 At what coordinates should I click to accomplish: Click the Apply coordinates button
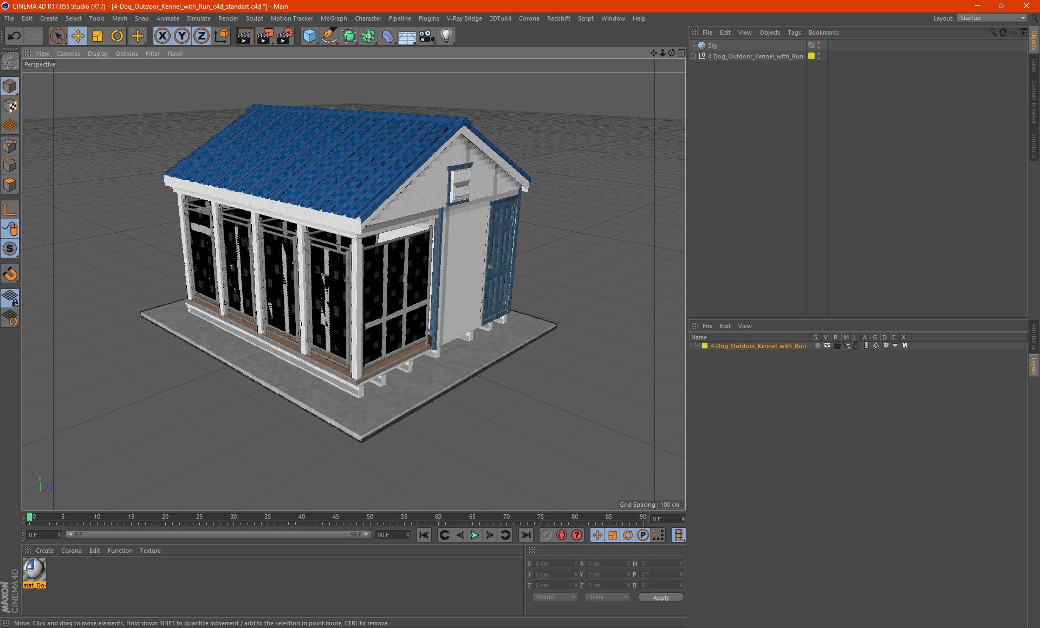661,598
